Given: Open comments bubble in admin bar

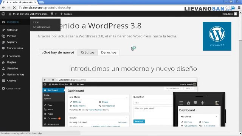Looking at the screenshot, I should click(52, 14).
